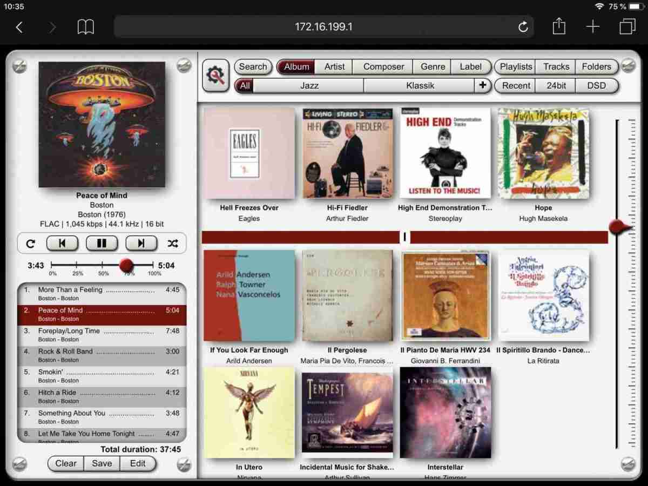Toggle shuffle playback icon
Screen dimensions: 648x486
pos(173,244)
